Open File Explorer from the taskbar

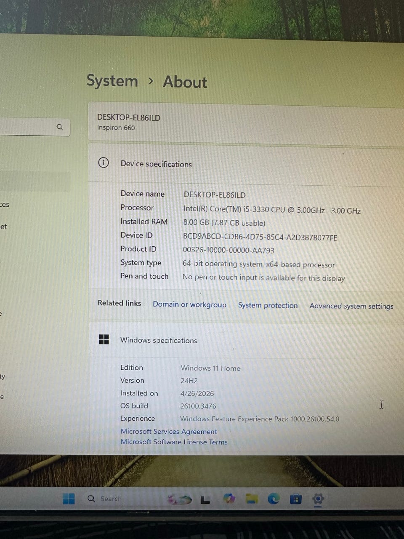(252, 499)
